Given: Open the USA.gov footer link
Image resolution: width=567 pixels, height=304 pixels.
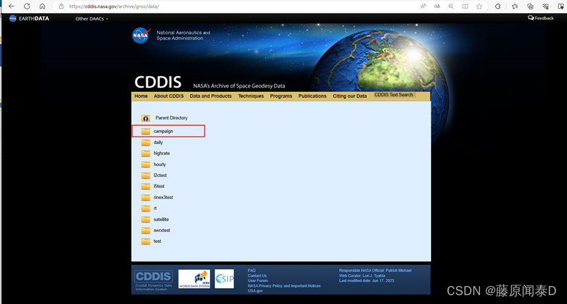Looking at the screenshot, I should point(255,291).
